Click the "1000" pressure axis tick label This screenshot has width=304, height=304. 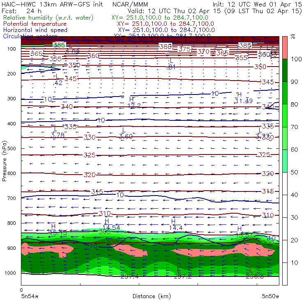click(10, 273)
